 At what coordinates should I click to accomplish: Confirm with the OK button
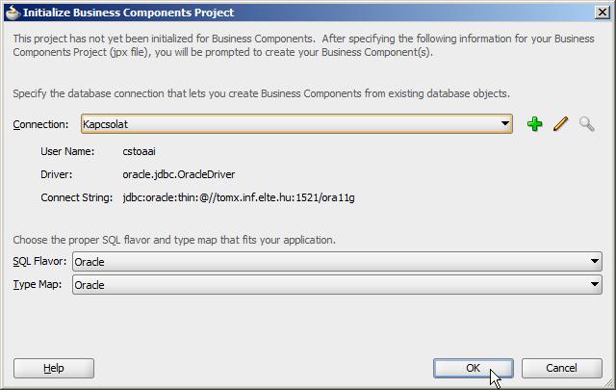[x=474, y=368]
